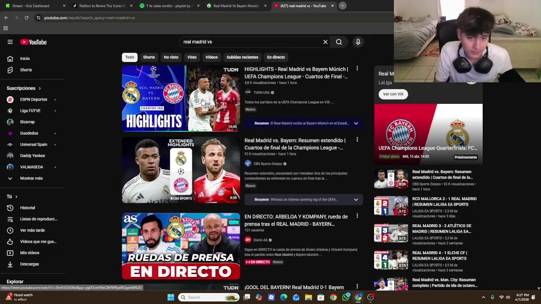Click the browser address bar URL
This screenshot has height=304, width=541.
pos(90,18)
